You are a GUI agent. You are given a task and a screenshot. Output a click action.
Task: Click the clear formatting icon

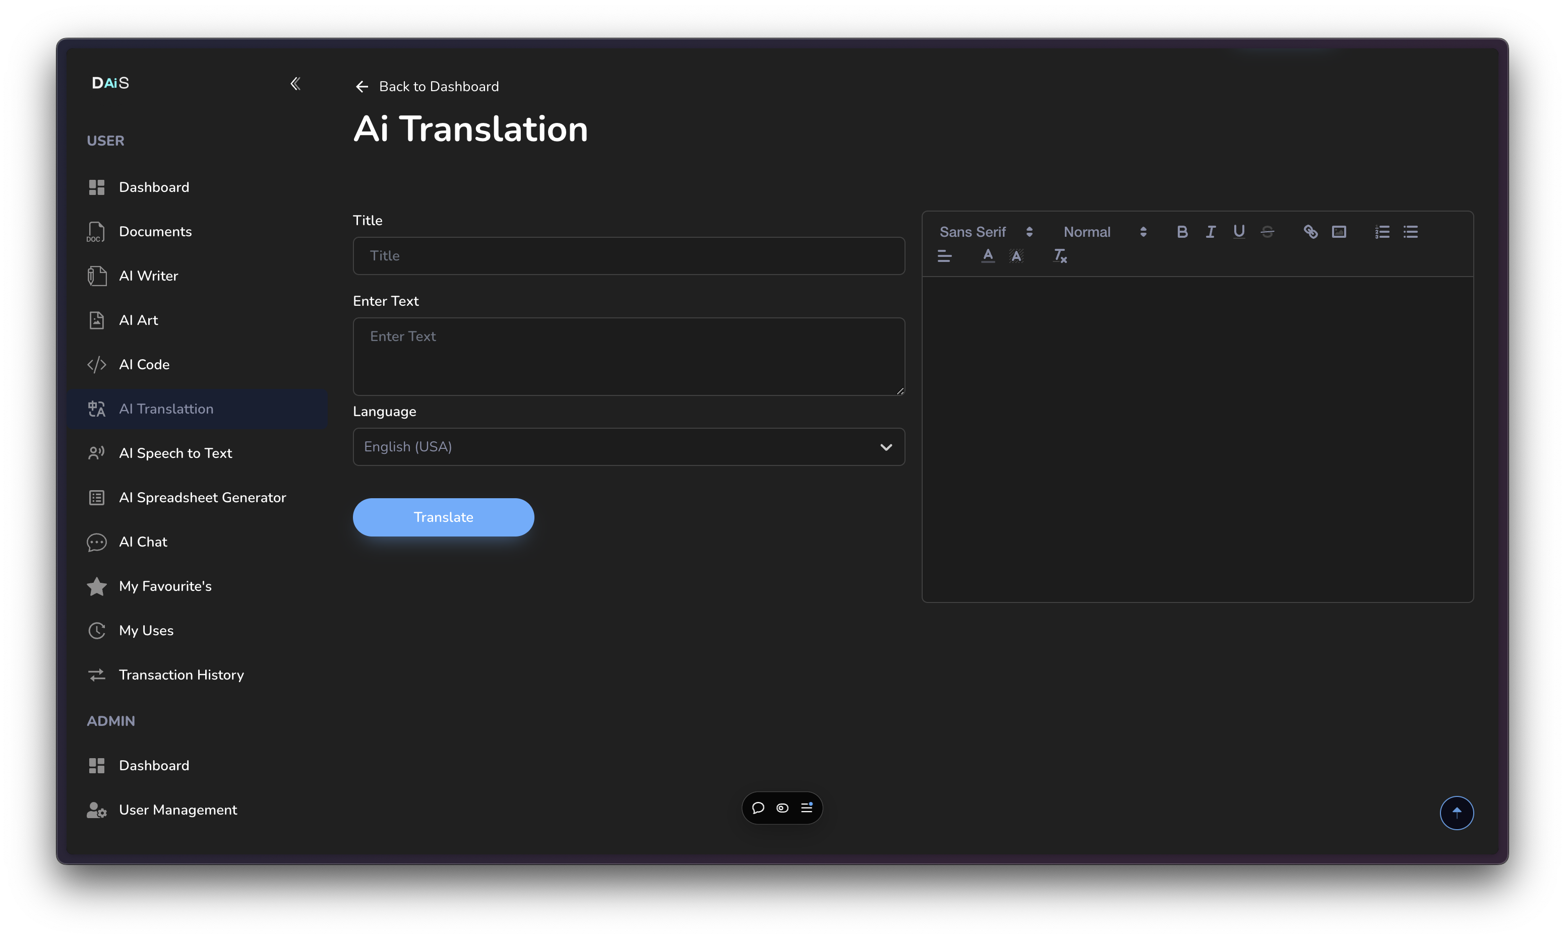[1060, 255]
